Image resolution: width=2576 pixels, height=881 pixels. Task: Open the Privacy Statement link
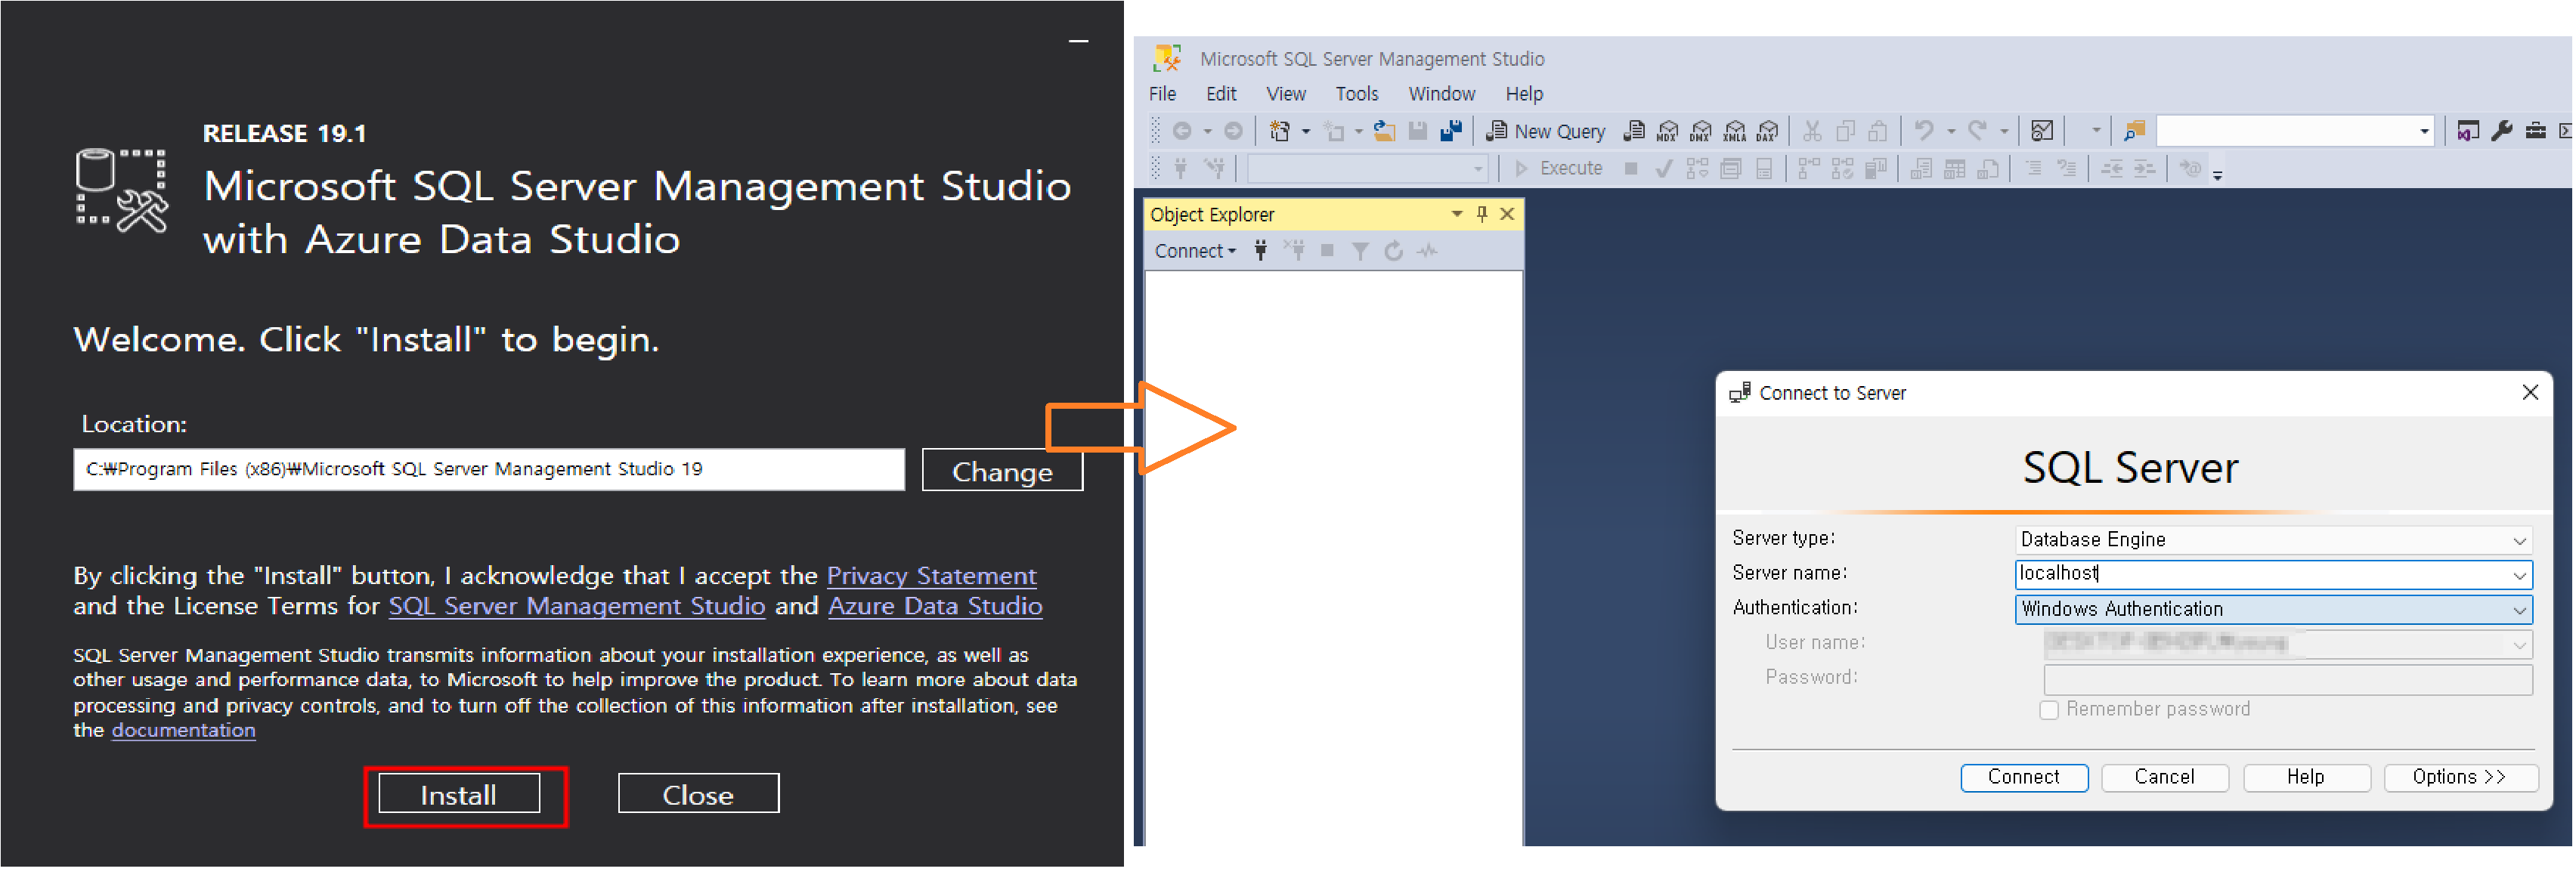tap(931, 576)
